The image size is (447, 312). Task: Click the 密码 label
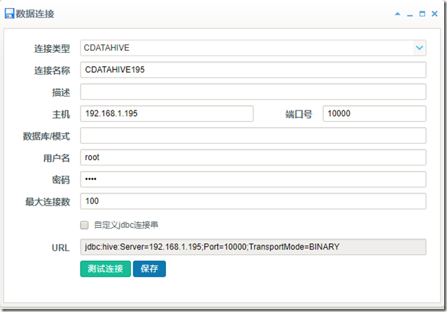[x=61, y=180]
